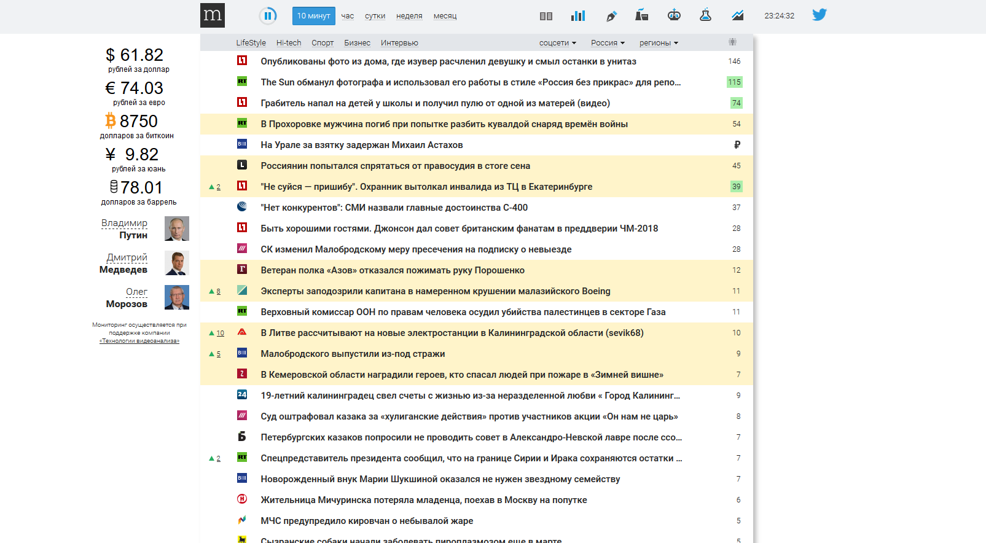Click the up-2 rank indicator beside 'Не суйся'
986x543 pixels.
pyautogui.click(x=214, y=187)
